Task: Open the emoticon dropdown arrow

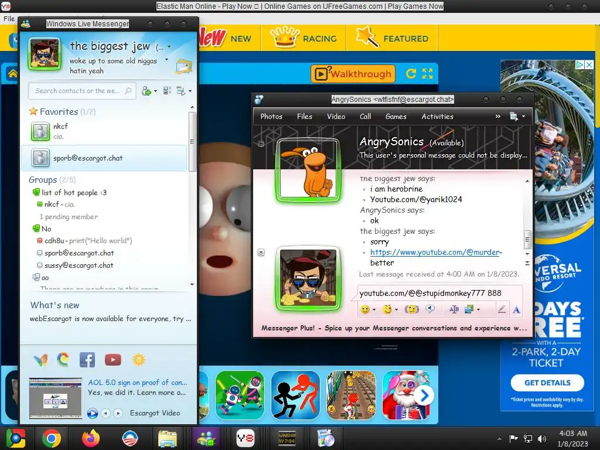Action: [374, 309]
